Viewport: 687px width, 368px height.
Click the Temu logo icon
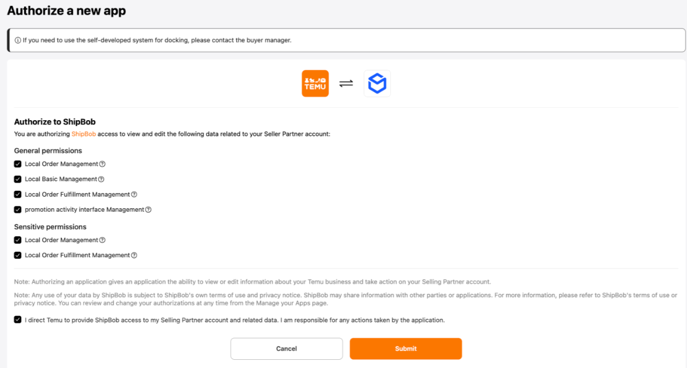(315, 83)
